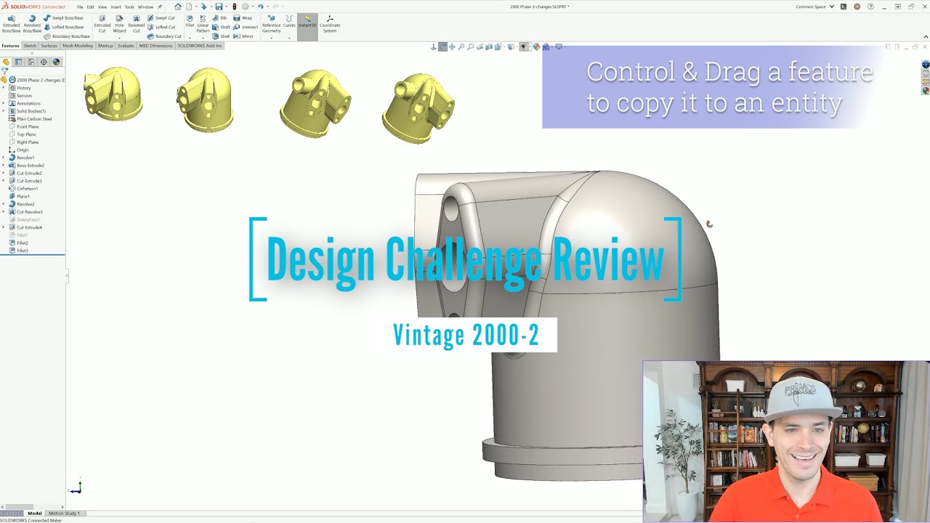Switch to the Mesh Modeling tab
930x523 pixels.
tap(78, 46)
